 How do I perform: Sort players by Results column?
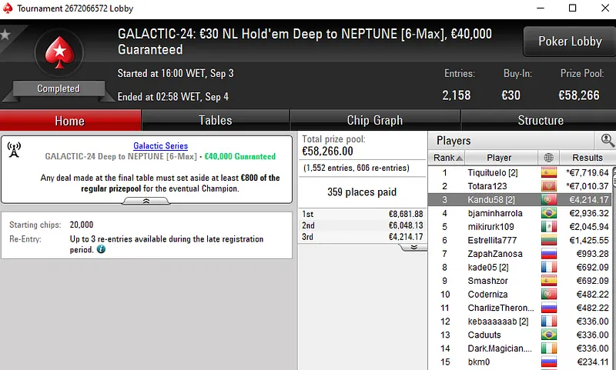(587, 158)
